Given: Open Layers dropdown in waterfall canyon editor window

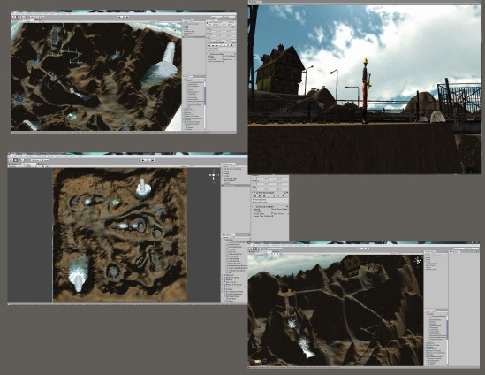Looking at the screenshot, I should [216, 17].
